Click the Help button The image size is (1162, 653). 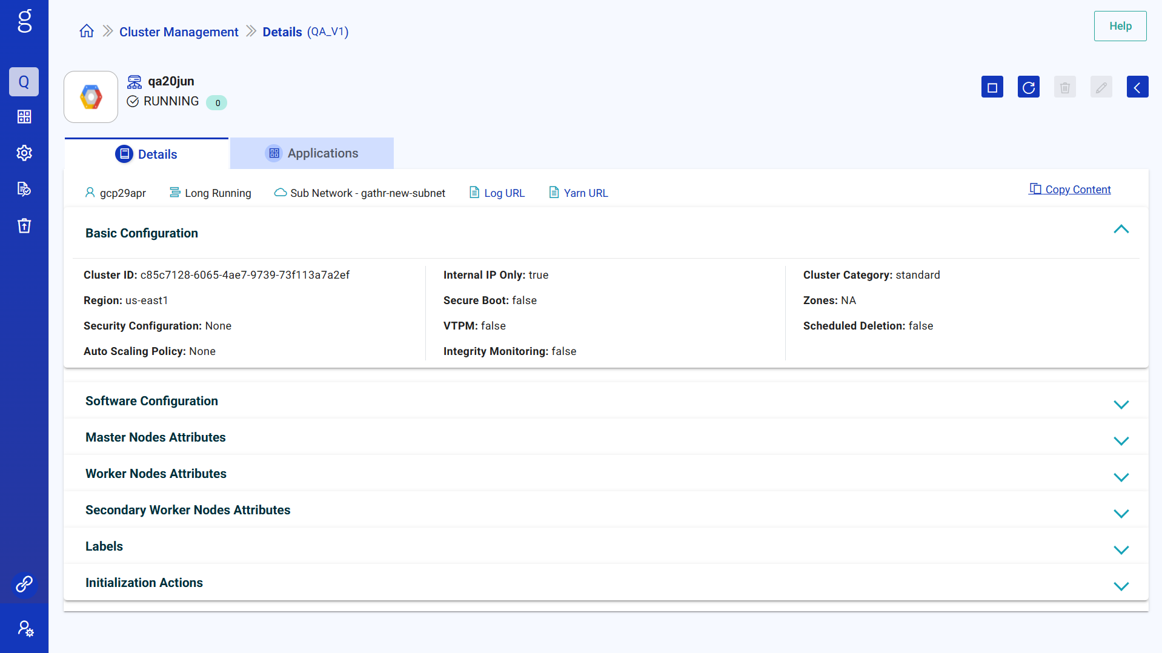tap(1120, 26)
